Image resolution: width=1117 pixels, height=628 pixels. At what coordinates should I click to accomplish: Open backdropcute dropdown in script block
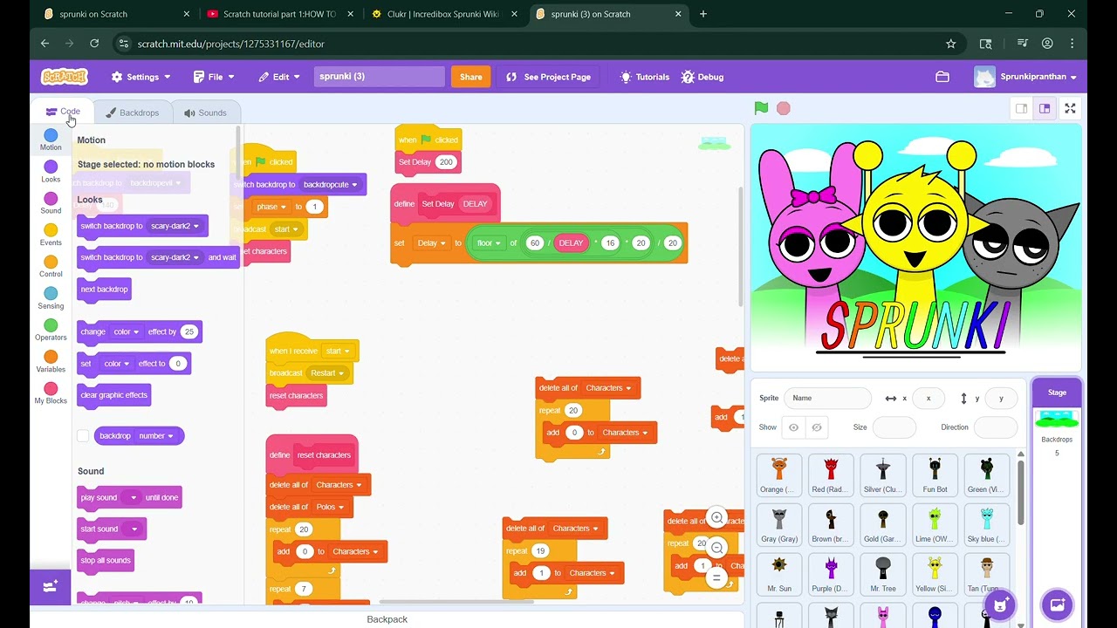pyautogui.click(x=330, y=185)
